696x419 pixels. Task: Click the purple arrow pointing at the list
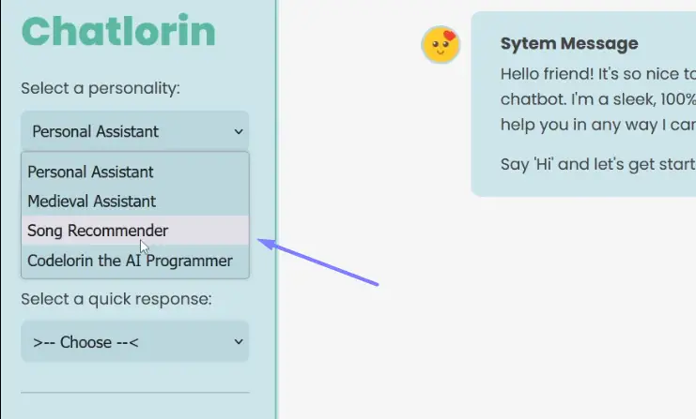pos(317,262)
